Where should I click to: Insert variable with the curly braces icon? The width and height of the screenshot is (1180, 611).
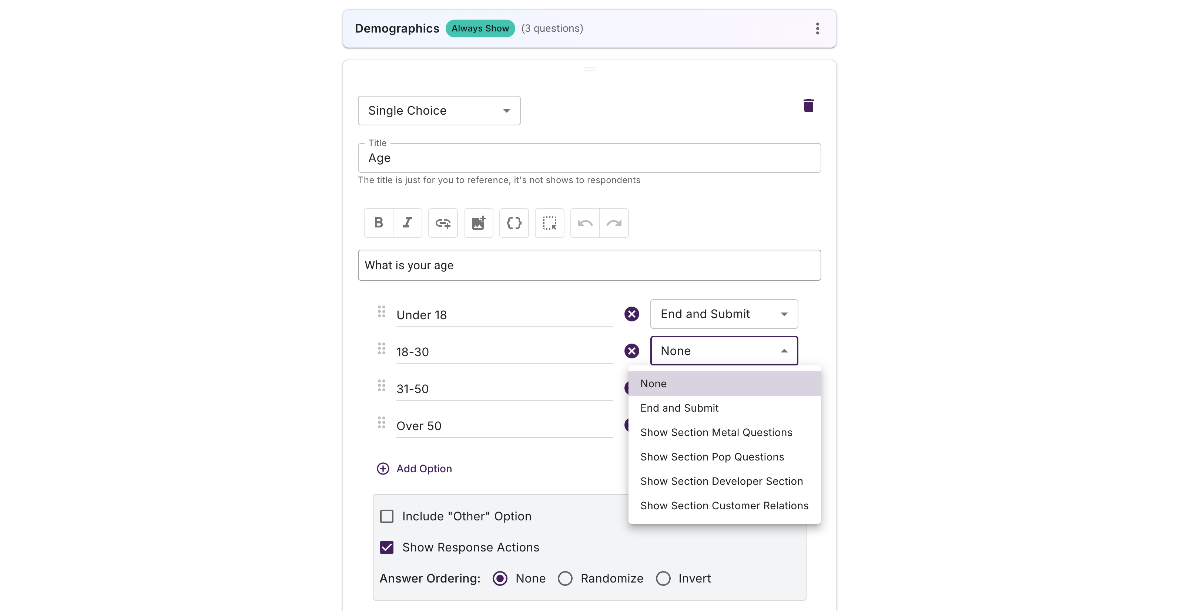(x=513, y=223)
